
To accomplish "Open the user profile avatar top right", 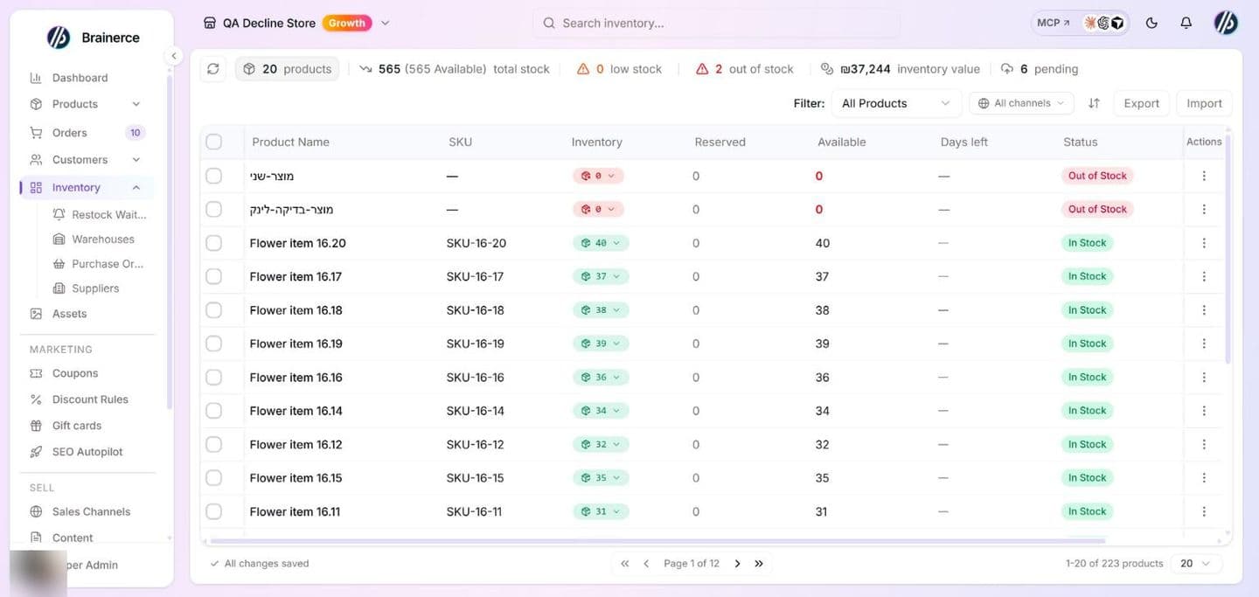I will [x=1226, y=24].
